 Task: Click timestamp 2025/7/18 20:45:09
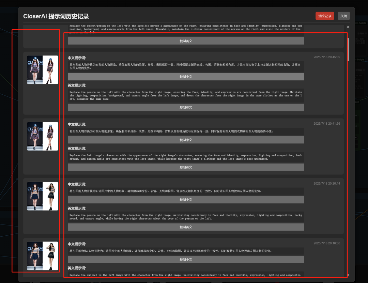[x=327, y=57]
